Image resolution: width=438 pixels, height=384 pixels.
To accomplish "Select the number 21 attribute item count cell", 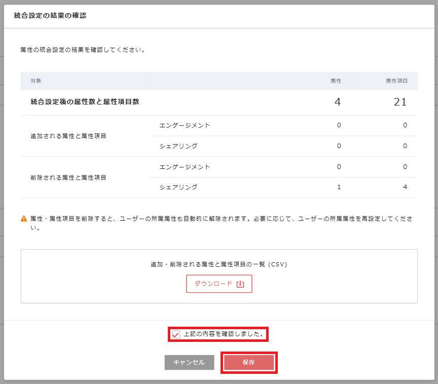I will tap(399, 101).
